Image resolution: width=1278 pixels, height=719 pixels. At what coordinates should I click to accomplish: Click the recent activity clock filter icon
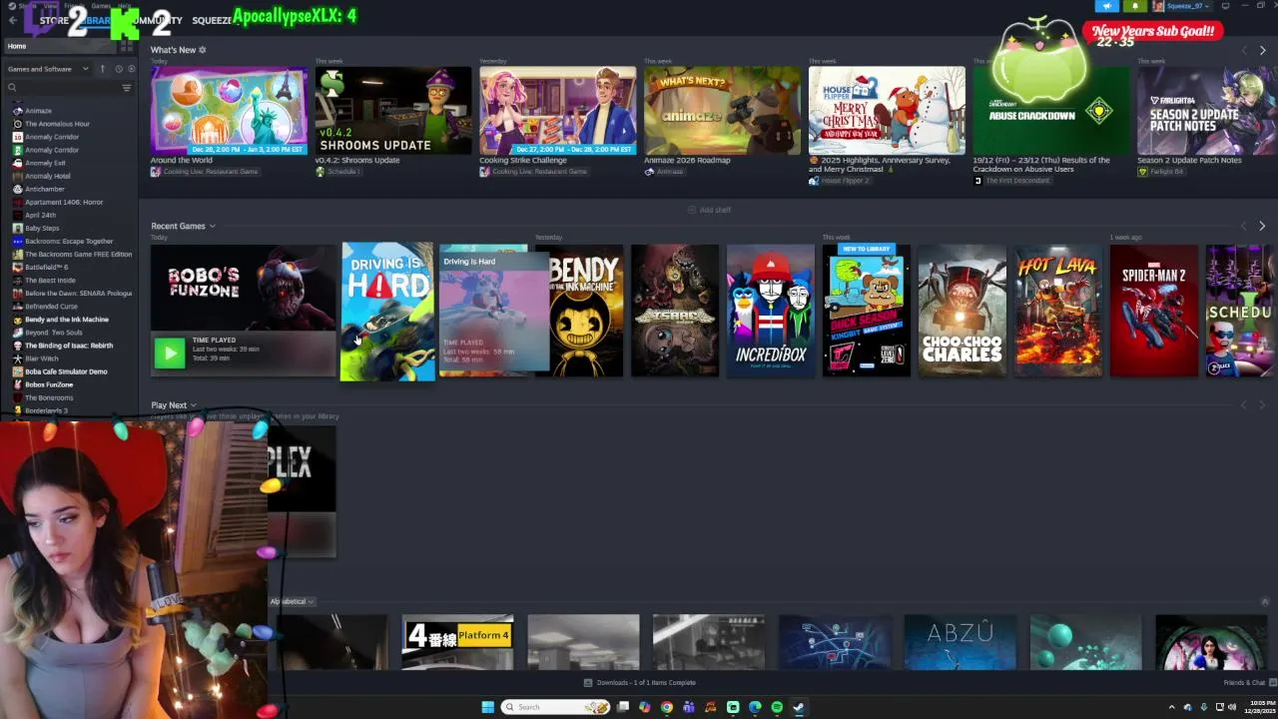pos(118,69)
